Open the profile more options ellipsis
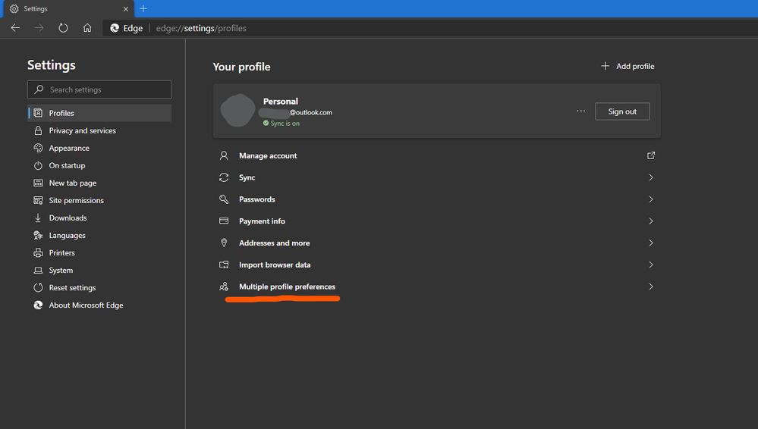 (x=581, y=111)
